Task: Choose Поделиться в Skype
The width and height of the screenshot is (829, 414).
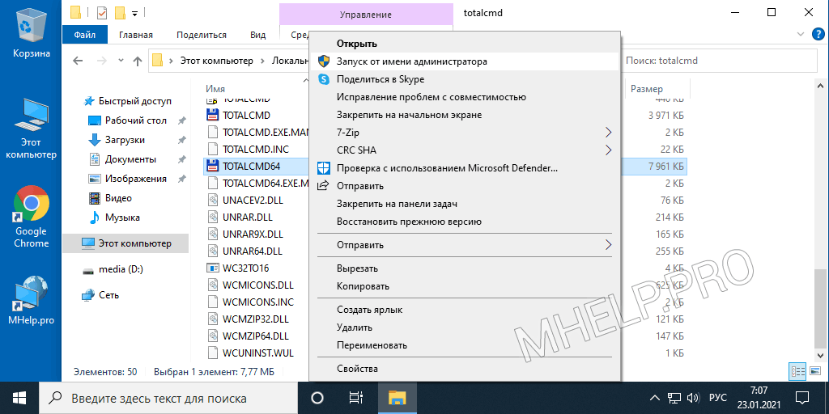Action: tap(464, 79)
